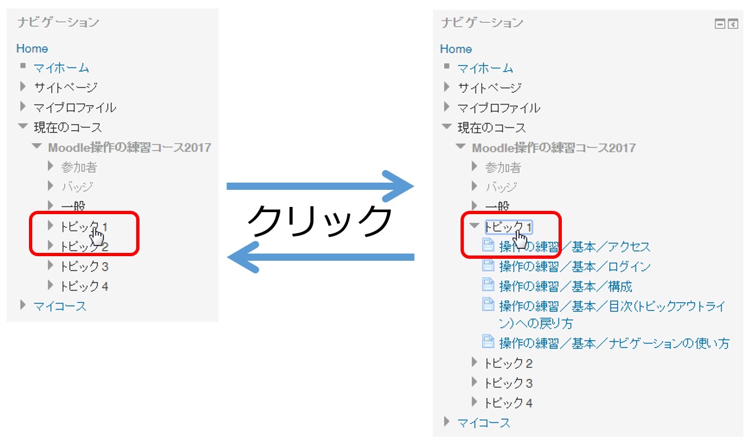Open page icon for ナビゲーションの使い方
This screenshot has height=446, width=752.
point(488,342)
